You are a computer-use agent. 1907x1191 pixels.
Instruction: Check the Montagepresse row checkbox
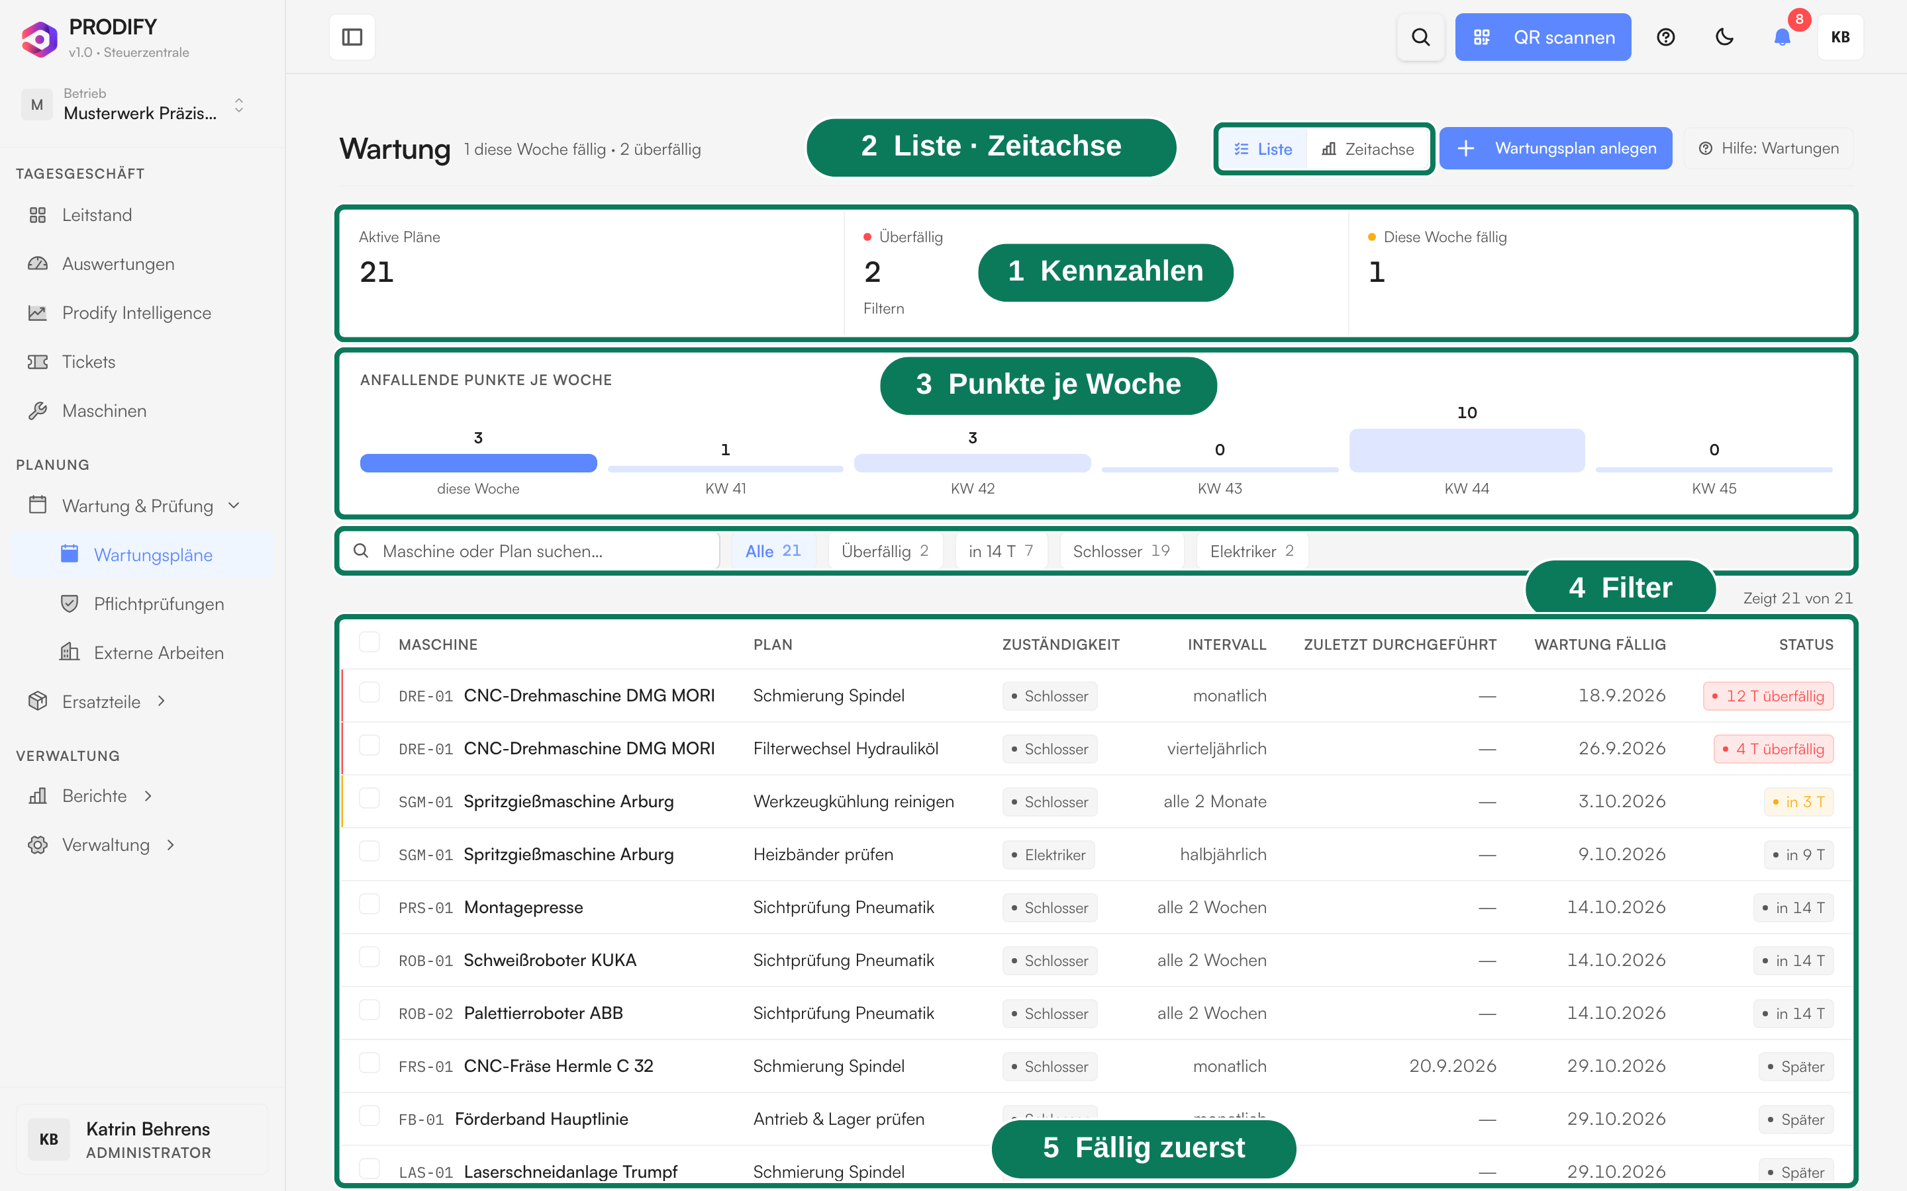coord(369,904)
